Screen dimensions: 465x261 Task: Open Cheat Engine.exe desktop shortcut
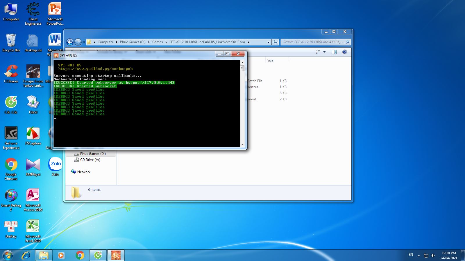[x=33, y=14]
